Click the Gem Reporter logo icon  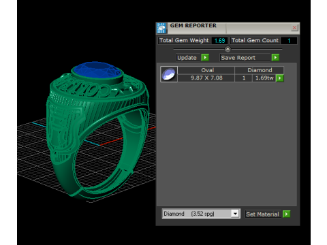pos(161,28)
